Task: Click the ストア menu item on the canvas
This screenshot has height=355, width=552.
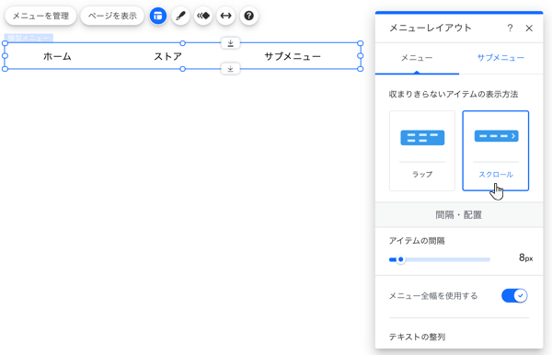Action: pos(168,56)
